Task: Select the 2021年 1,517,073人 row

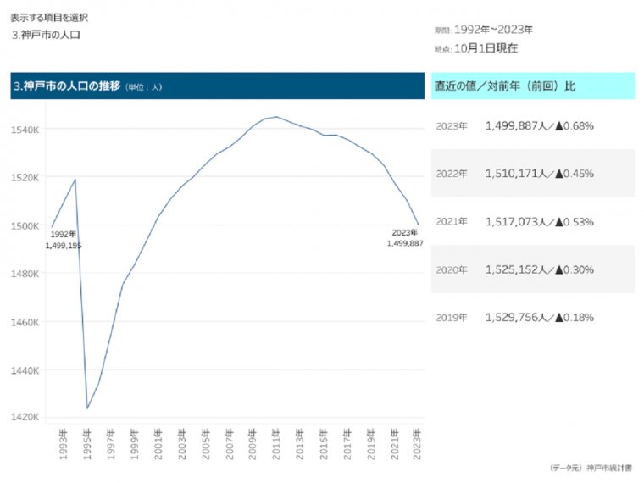Action: (533, 221)
